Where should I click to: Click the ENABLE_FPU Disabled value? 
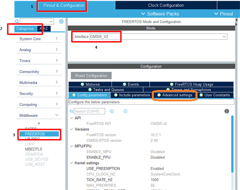(x=158, y=157)
